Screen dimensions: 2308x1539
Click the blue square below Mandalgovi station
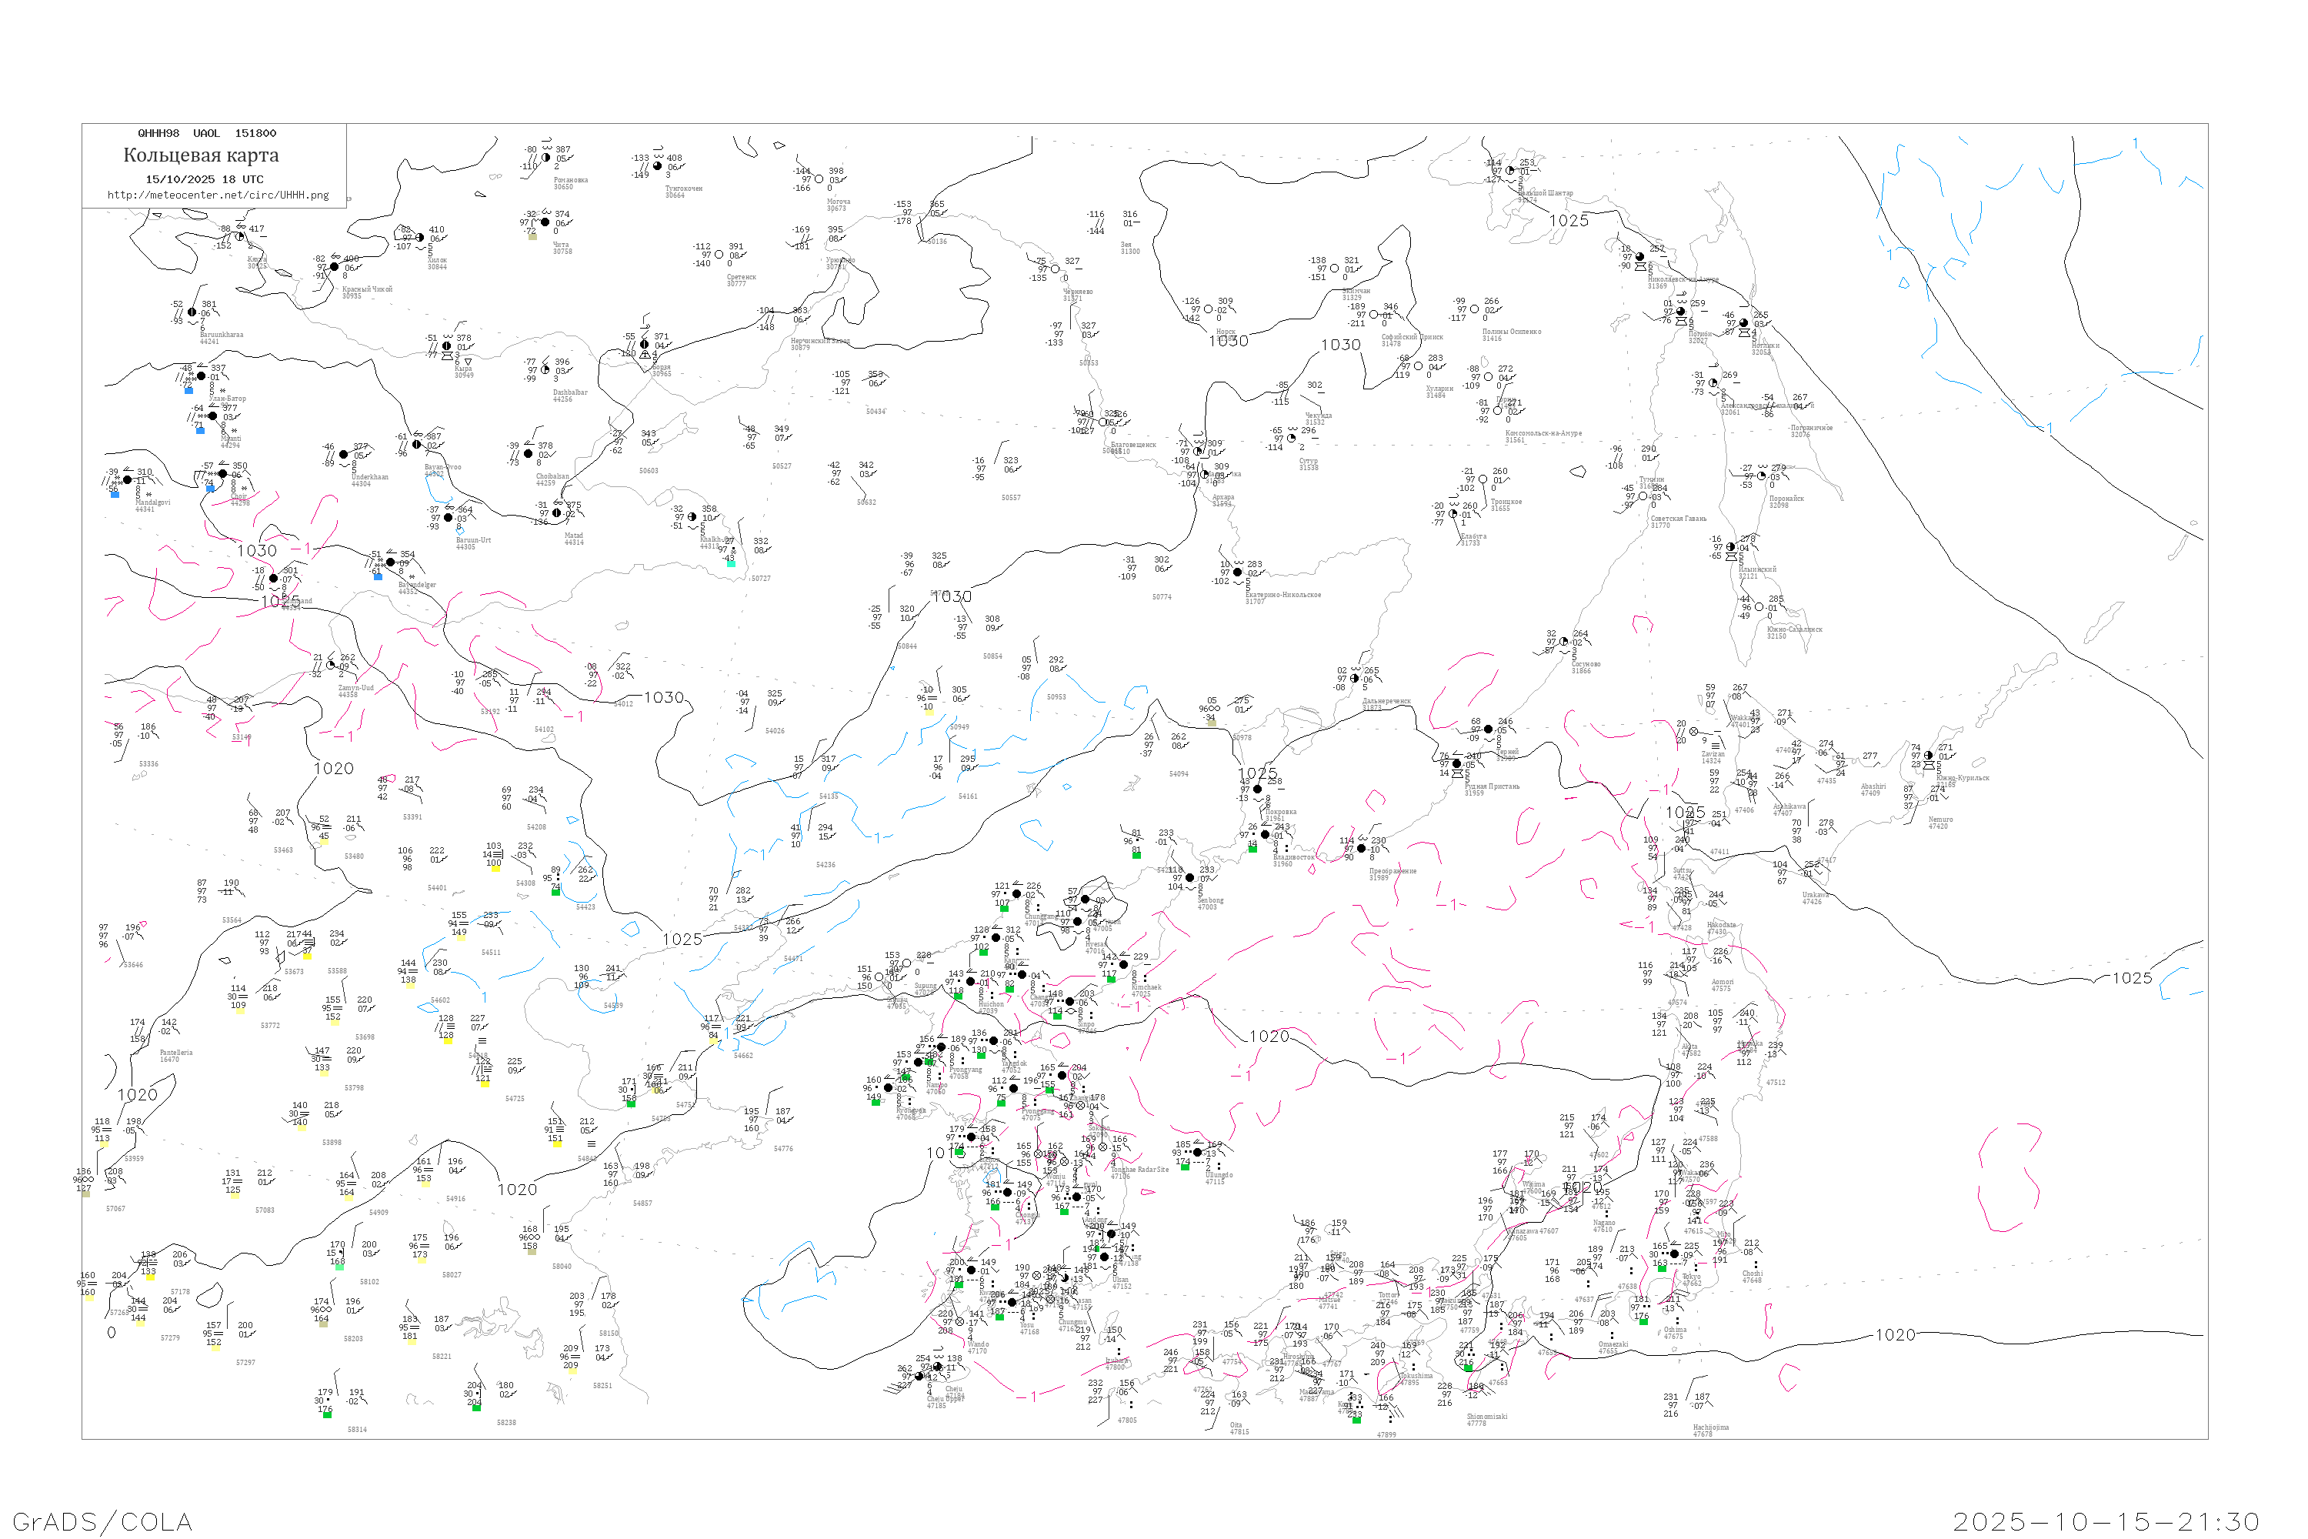(x=115, y=495)
